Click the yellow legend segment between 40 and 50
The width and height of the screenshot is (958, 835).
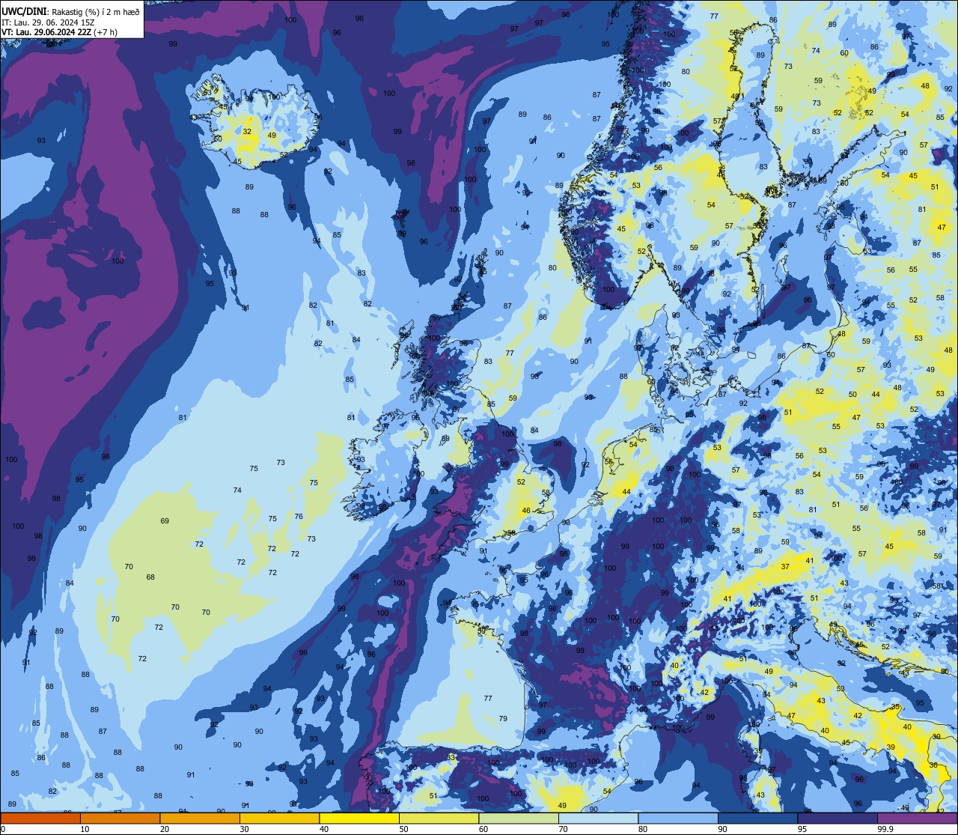coord(359,818)
